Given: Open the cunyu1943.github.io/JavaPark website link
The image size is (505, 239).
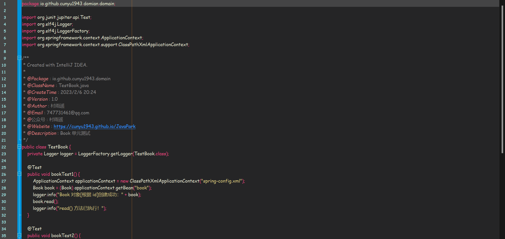Looking at the screenshot, I should (95, 126).
